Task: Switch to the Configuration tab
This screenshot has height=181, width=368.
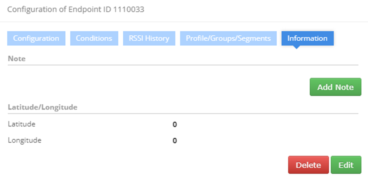Action: point(36,38)
